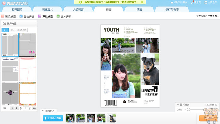Click the GO page jump button
220x124 pixels.
[34, 108]
